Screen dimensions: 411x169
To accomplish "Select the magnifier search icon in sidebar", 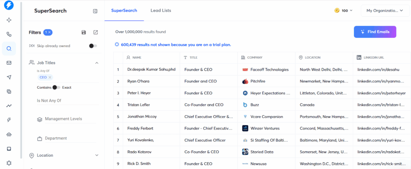I will tap(9, 49).
